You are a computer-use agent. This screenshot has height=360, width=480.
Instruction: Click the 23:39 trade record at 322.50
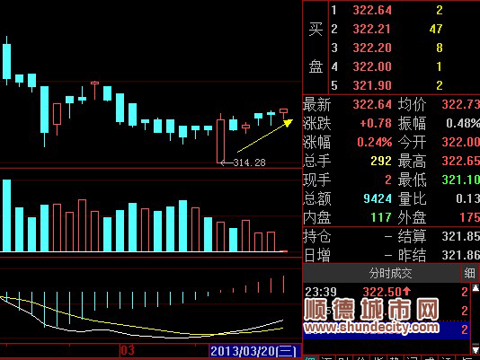pyautogui.click(x=387, y=292)
